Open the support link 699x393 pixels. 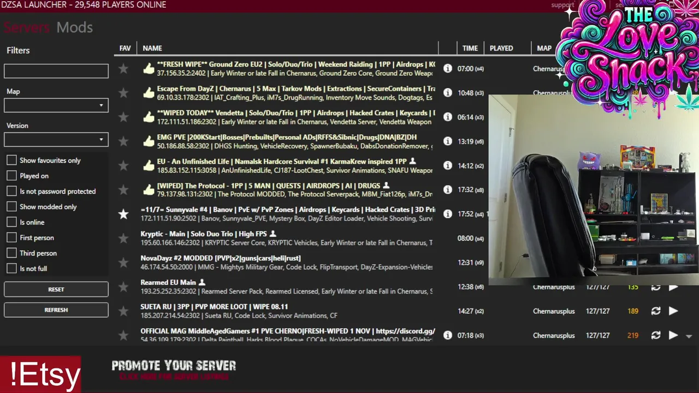tap(562, 5)
